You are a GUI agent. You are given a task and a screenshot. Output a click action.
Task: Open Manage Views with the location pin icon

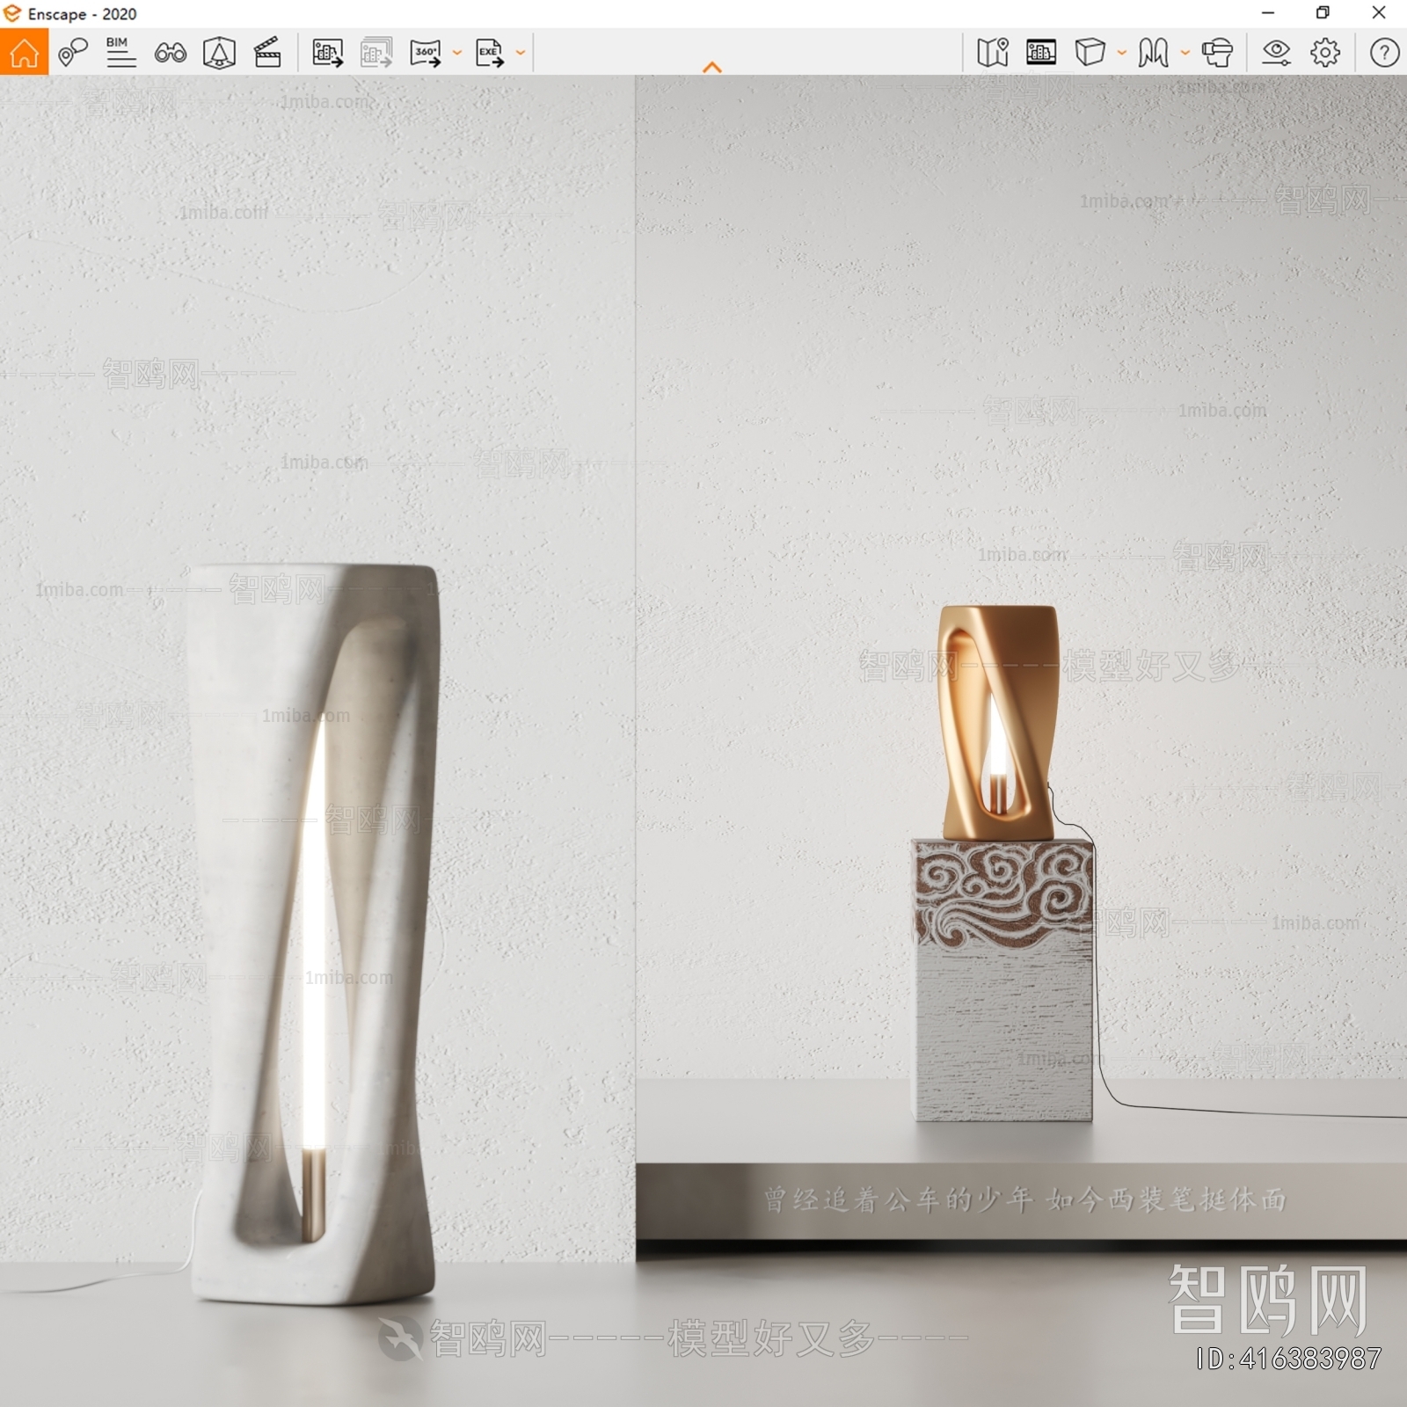pos(73,53)
